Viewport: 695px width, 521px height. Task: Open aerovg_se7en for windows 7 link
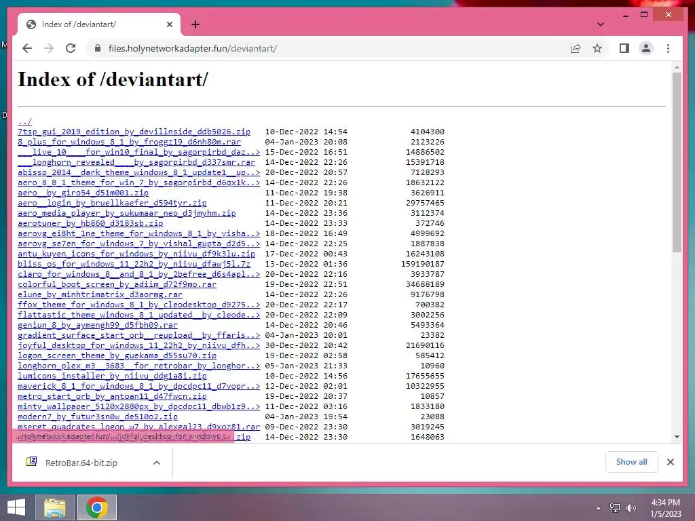(x=138, y=244)
